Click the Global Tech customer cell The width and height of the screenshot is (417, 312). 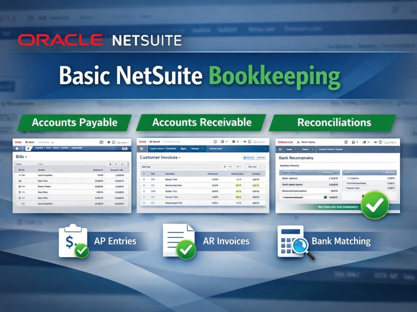click(171, 191)
